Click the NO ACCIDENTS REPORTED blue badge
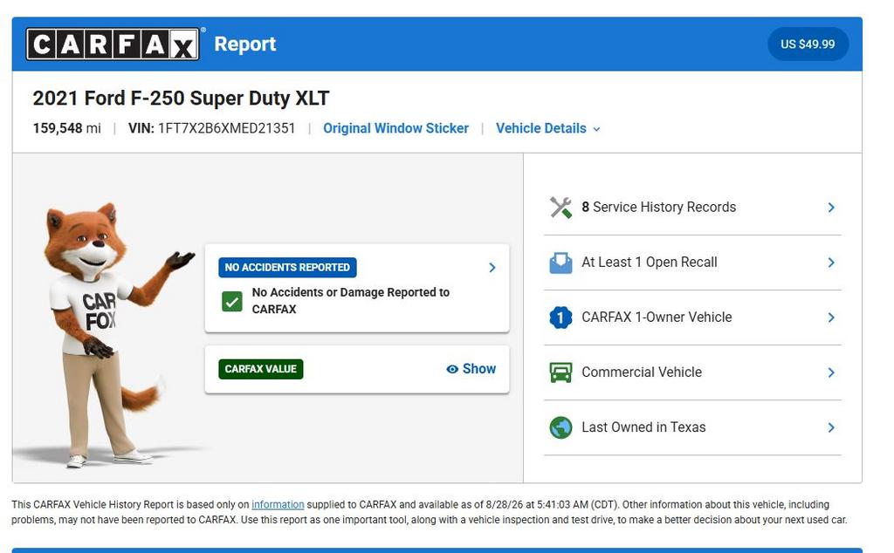Image resolution: width=894 pixels, height=553 pixels. [287, 268]
